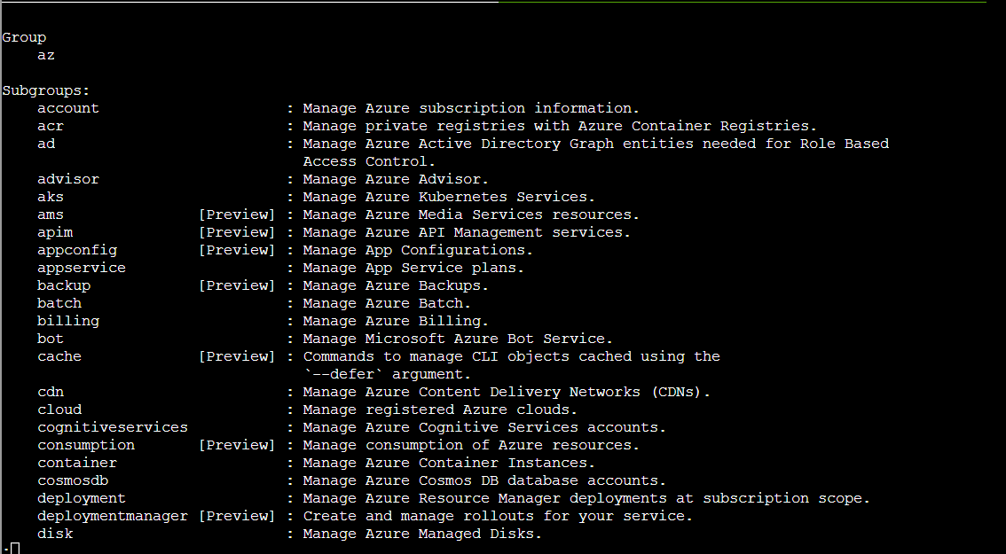This screenshot has width=1006, height=554.
Task: Select the 'appservice' subgroup text
Action: pyautogui.click(x=82, y=268)
